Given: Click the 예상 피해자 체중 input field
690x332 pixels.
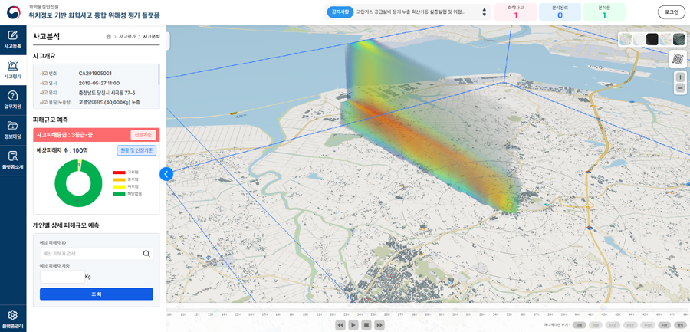Looking at the screenshot, I should [62, 277].
